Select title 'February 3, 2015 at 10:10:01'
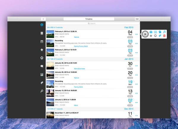The height and width of the screenshot is (129, 178). pyautogui.click(x=66, y=50)
